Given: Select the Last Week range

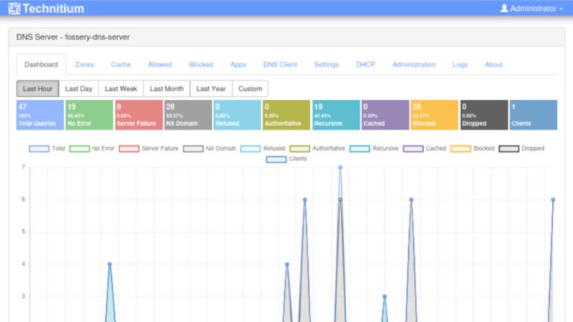Looking at the screenshot, I should click(121, 89).
